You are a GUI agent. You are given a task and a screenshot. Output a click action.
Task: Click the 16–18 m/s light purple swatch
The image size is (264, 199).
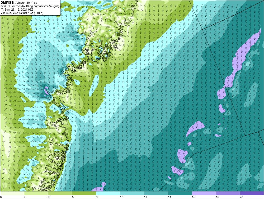coord(204,193)
